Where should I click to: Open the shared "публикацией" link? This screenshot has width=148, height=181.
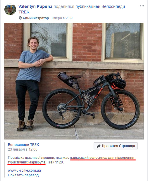88,6
